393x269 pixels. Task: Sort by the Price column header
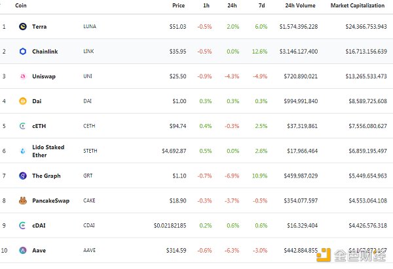click(178, 6)
